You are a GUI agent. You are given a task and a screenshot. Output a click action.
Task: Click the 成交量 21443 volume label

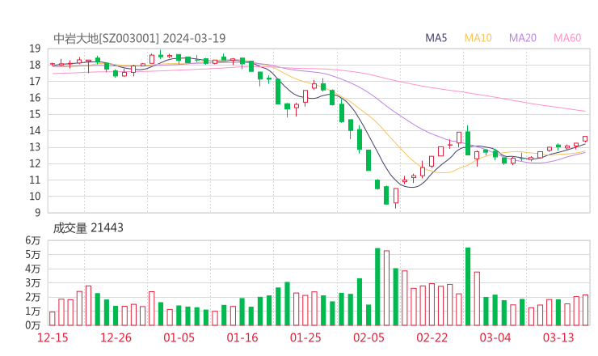tap(89, 228)
